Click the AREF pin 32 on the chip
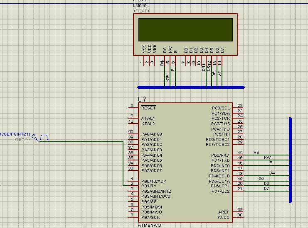Viewport: 308px width, 228px height. click(238, 212)
